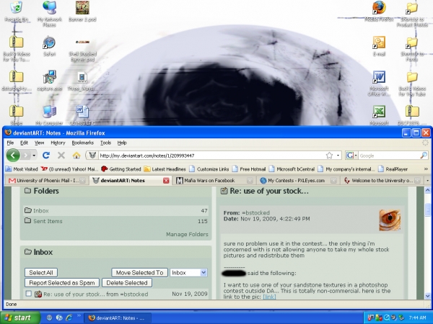The width and height of the screenshot is (433, 324).
Task: Open the Latest Headlines feed bookmark
Action: [165, 169]
